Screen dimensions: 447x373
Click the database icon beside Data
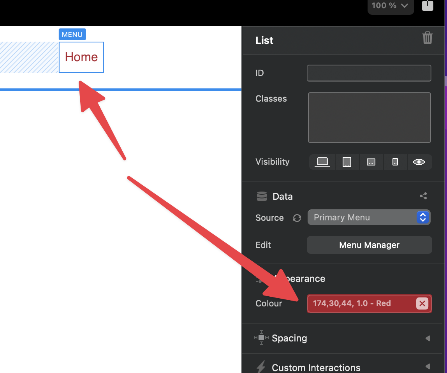coord(262,196)
